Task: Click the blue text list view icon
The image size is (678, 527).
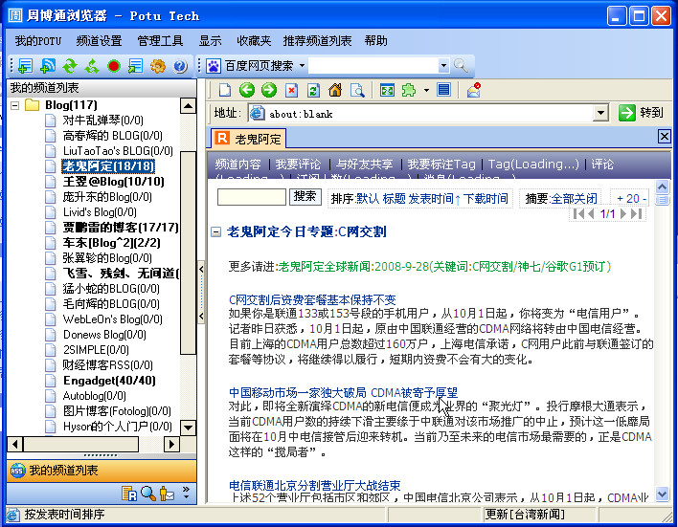Action: tap(444, 89)
